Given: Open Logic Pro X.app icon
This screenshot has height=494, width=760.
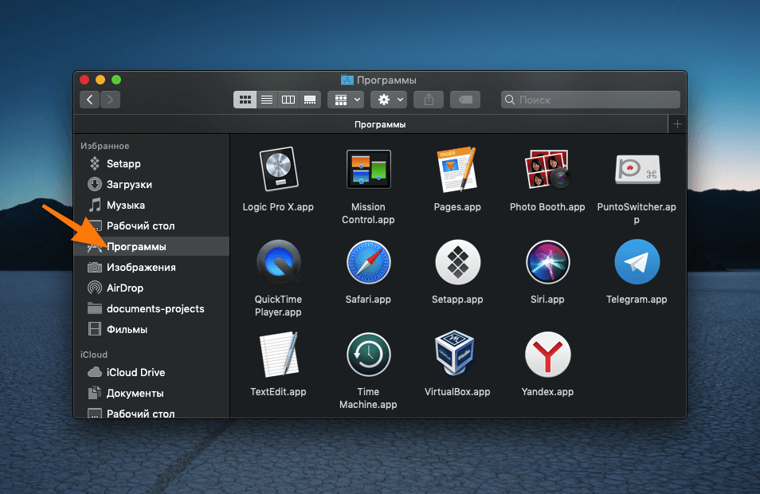Looking at the screenshot, I should [278, 169].
